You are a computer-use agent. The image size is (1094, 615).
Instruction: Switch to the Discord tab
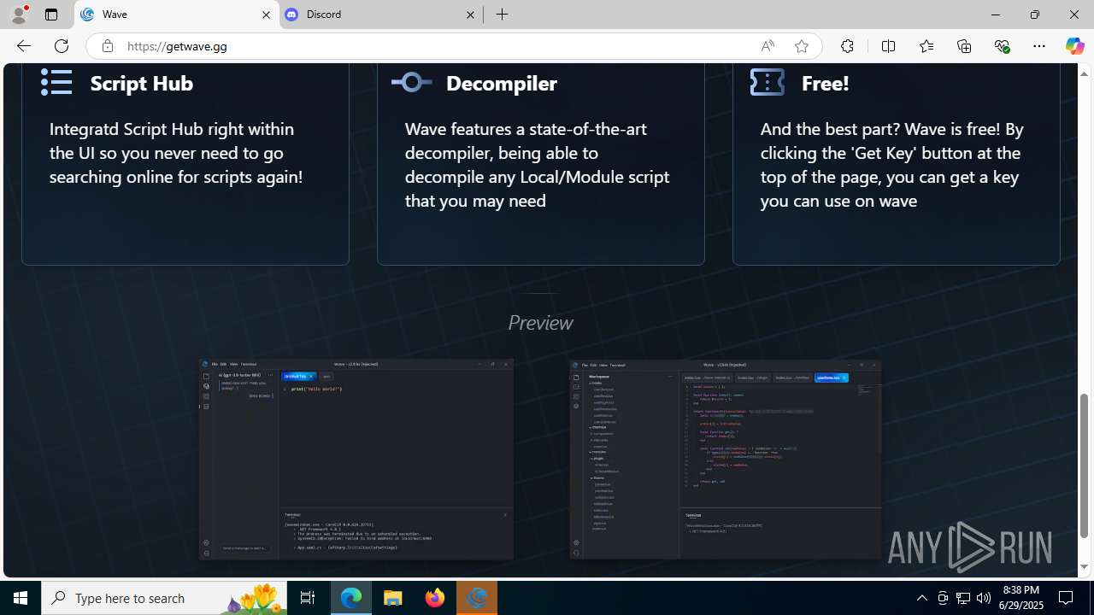pos(380,15)
